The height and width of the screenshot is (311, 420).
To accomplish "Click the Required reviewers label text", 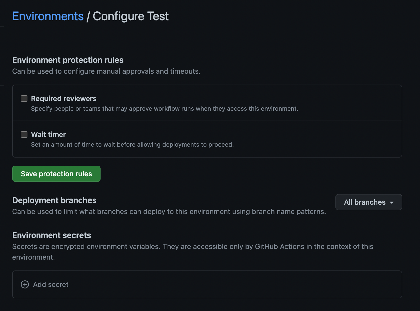I will pyautogui.click(x=63, y=99).
